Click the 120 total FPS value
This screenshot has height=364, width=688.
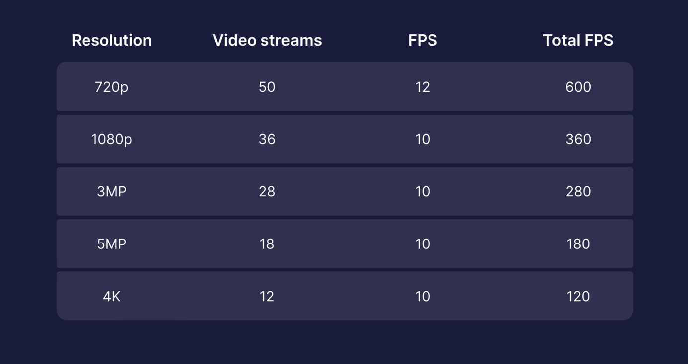click(x=578, y=296)
